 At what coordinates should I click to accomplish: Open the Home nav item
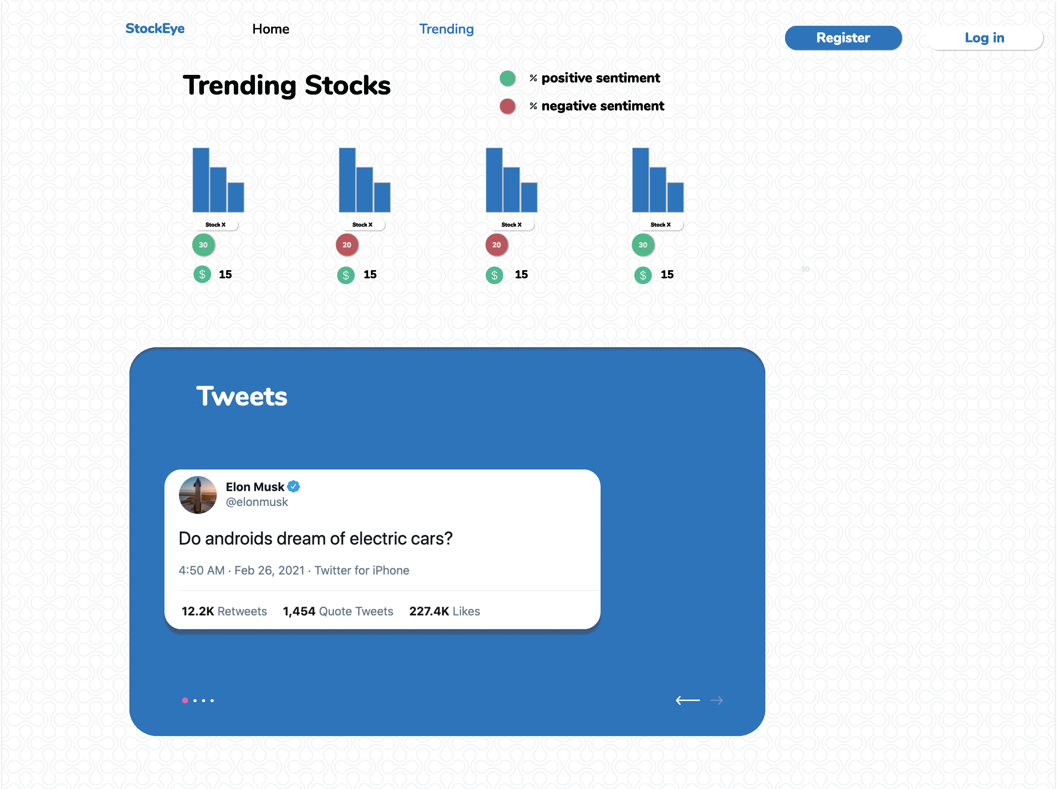(271, 29)
